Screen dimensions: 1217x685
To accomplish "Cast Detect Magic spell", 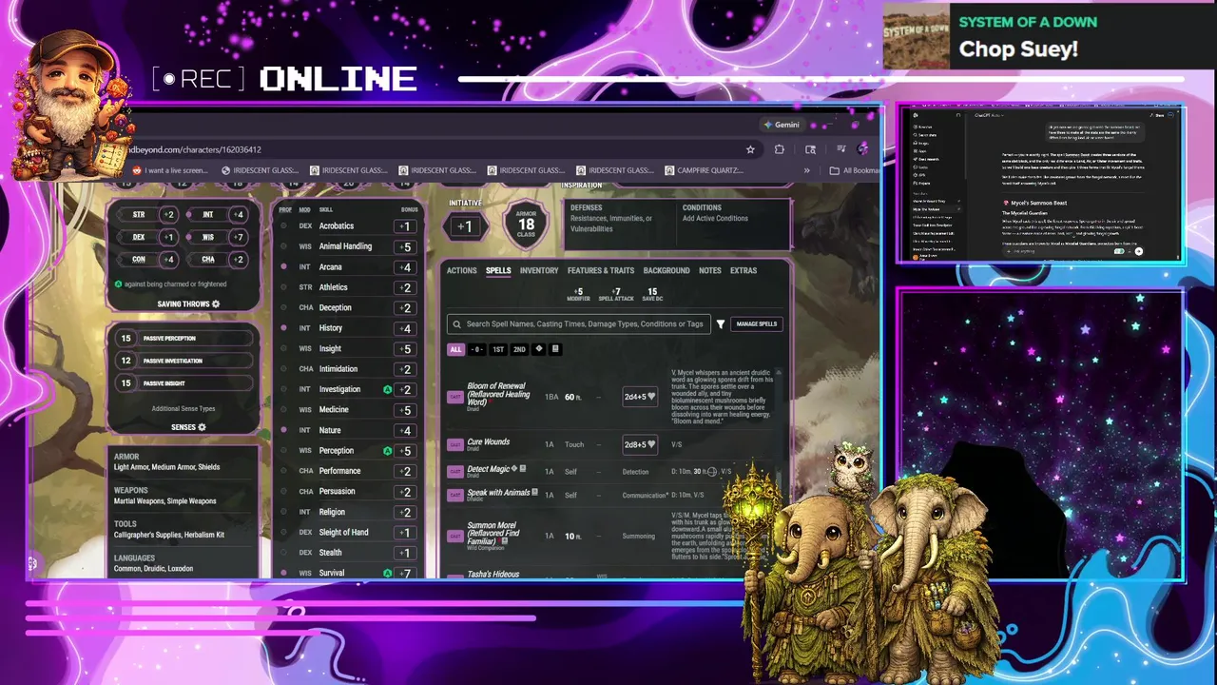I will click(x=455, y=471).
